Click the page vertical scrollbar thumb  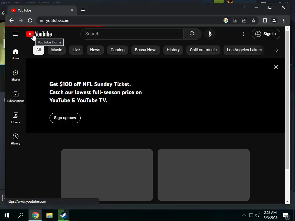[287, 100]
